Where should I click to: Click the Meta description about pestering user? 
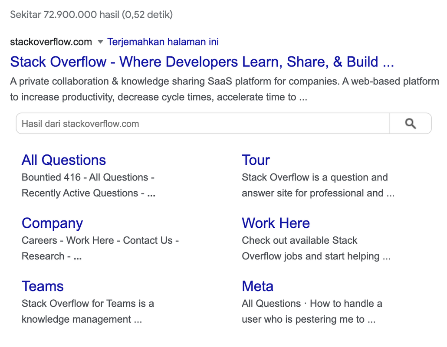click(x=312, y=311)
